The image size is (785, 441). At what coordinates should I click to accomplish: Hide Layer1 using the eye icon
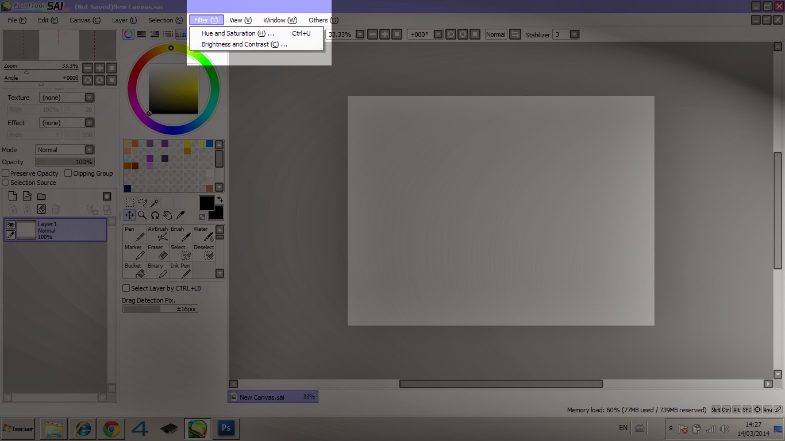pyautogui.click(x=10, y=225)
